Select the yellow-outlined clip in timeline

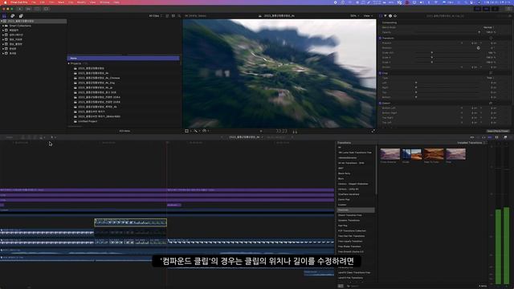[x=130, y=222]
